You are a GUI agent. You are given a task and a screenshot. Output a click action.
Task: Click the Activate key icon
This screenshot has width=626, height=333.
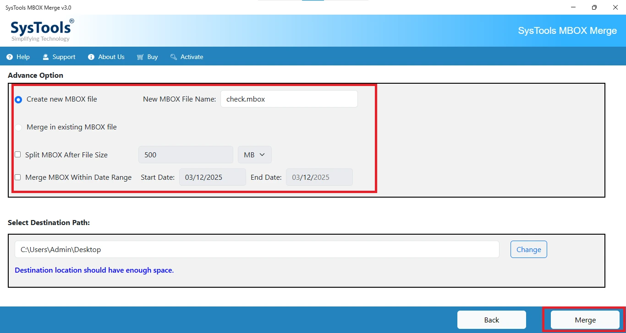(x=174, y=57)
